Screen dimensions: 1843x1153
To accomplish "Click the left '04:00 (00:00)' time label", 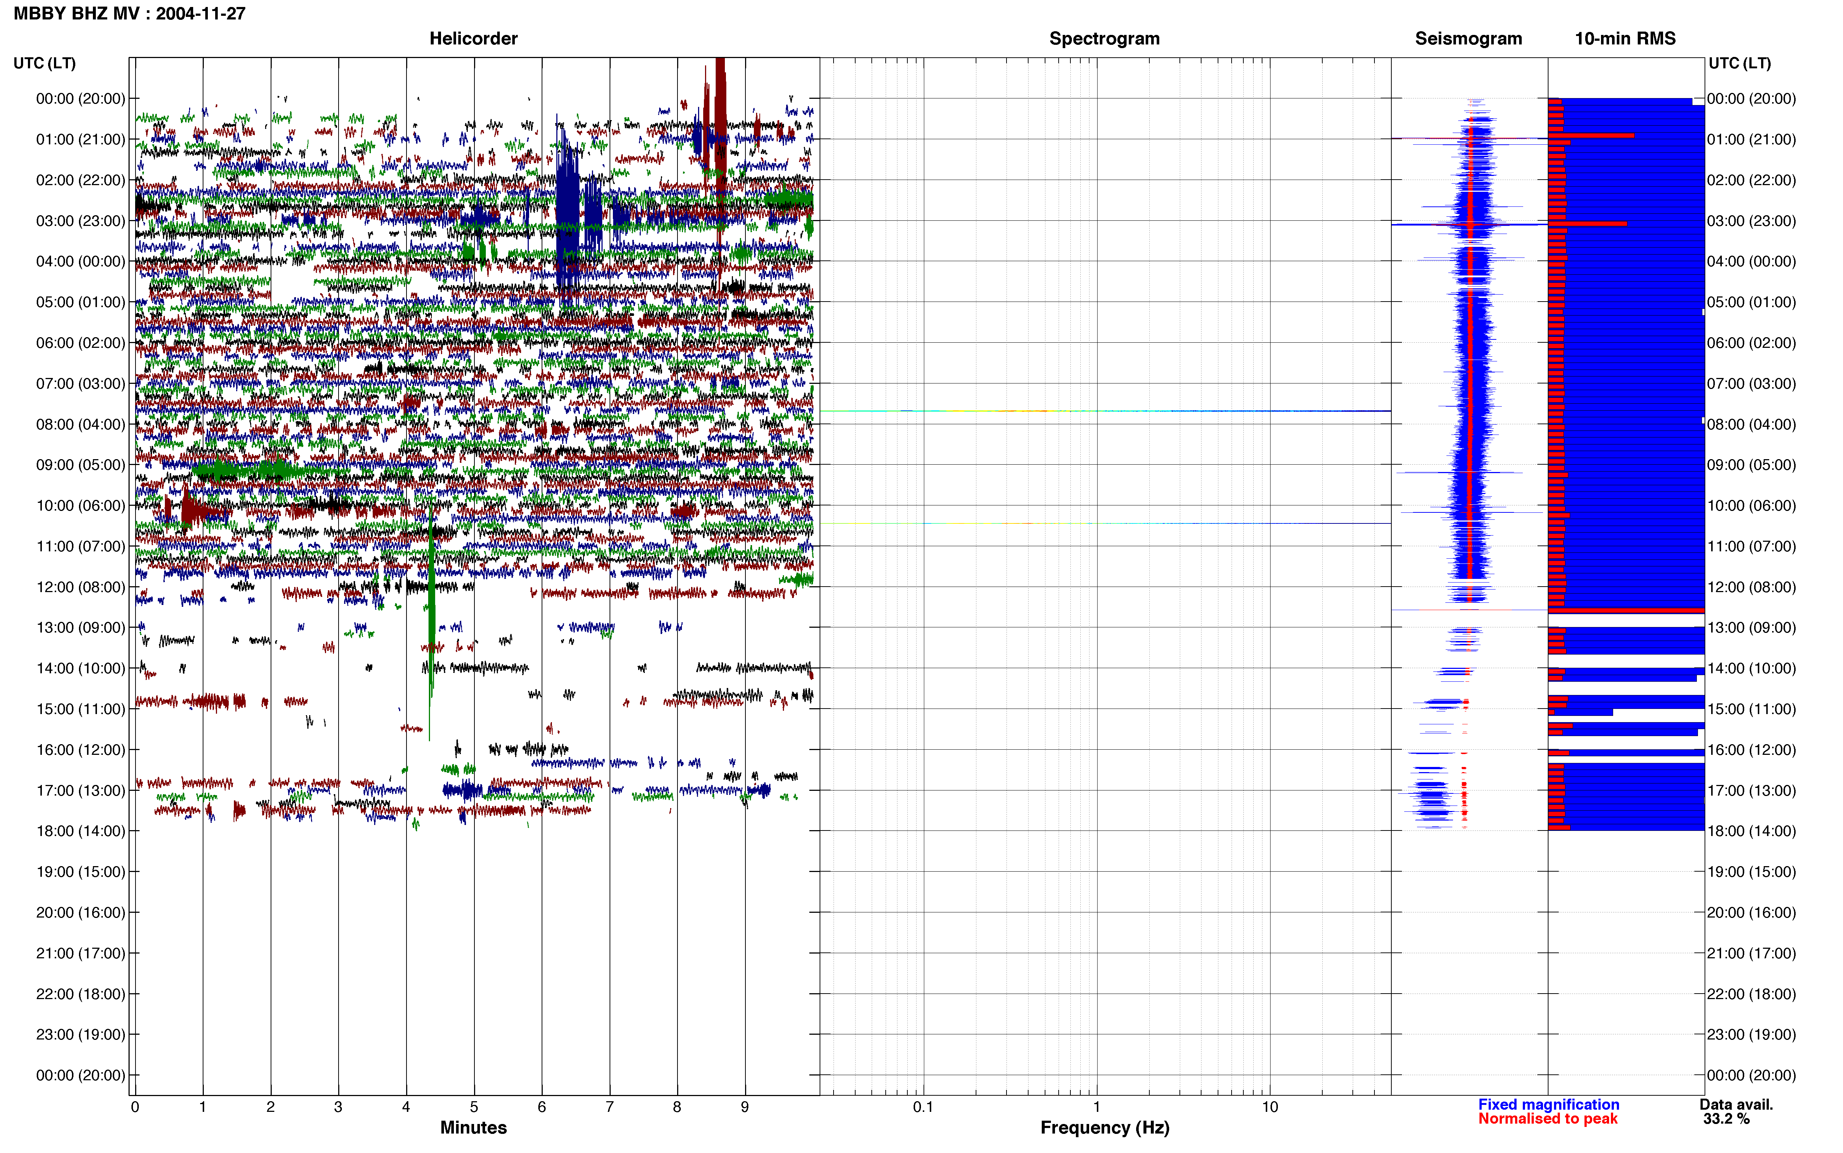I will click(81, 262).
